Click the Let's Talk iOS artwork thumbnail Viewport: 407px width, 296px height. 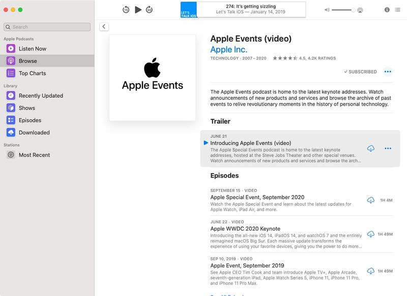[189, 10]
